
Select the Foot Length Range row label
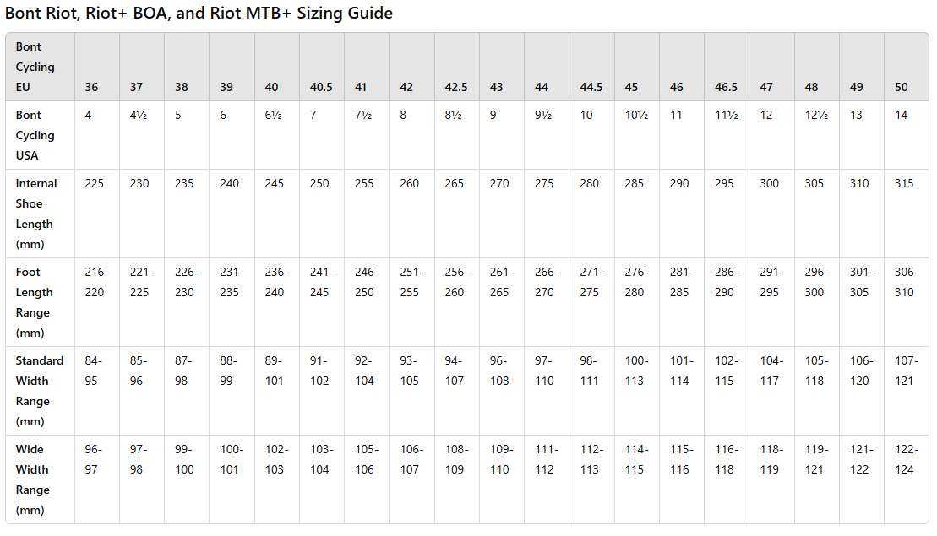tap(35, 302)
